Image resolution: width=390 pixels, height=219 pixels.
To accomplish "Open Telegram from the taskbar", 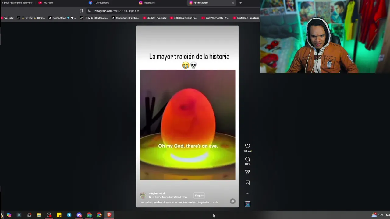I will click(69, 215).
